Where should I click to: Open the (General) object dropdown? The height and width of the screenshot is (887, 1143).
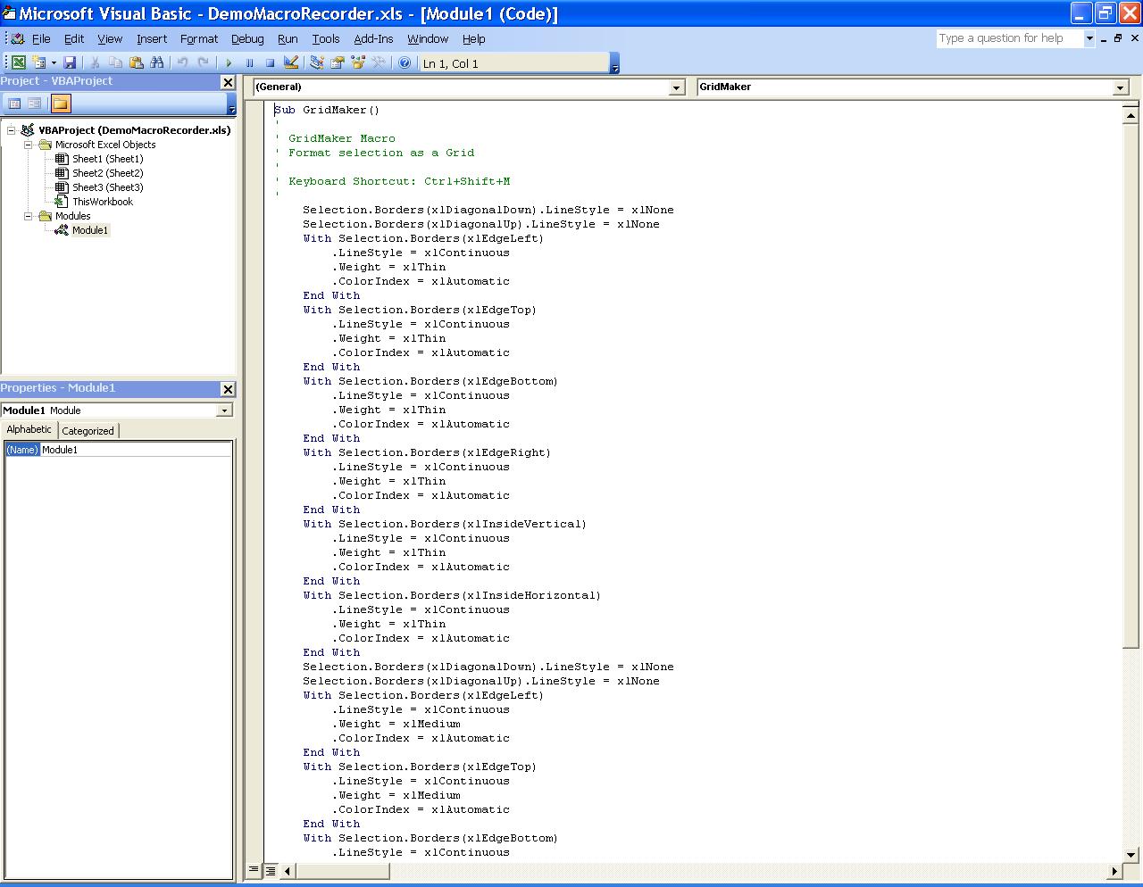tap(677, 87)
